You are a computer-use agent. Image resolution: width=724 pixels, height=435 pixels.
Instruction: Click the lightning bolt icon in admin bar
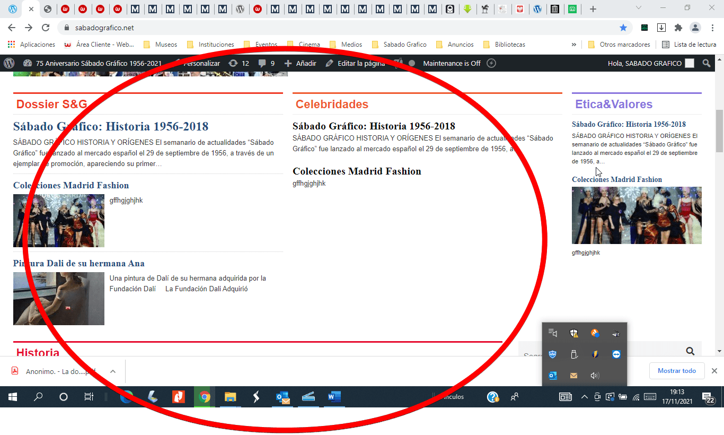[x=491, y=63]
